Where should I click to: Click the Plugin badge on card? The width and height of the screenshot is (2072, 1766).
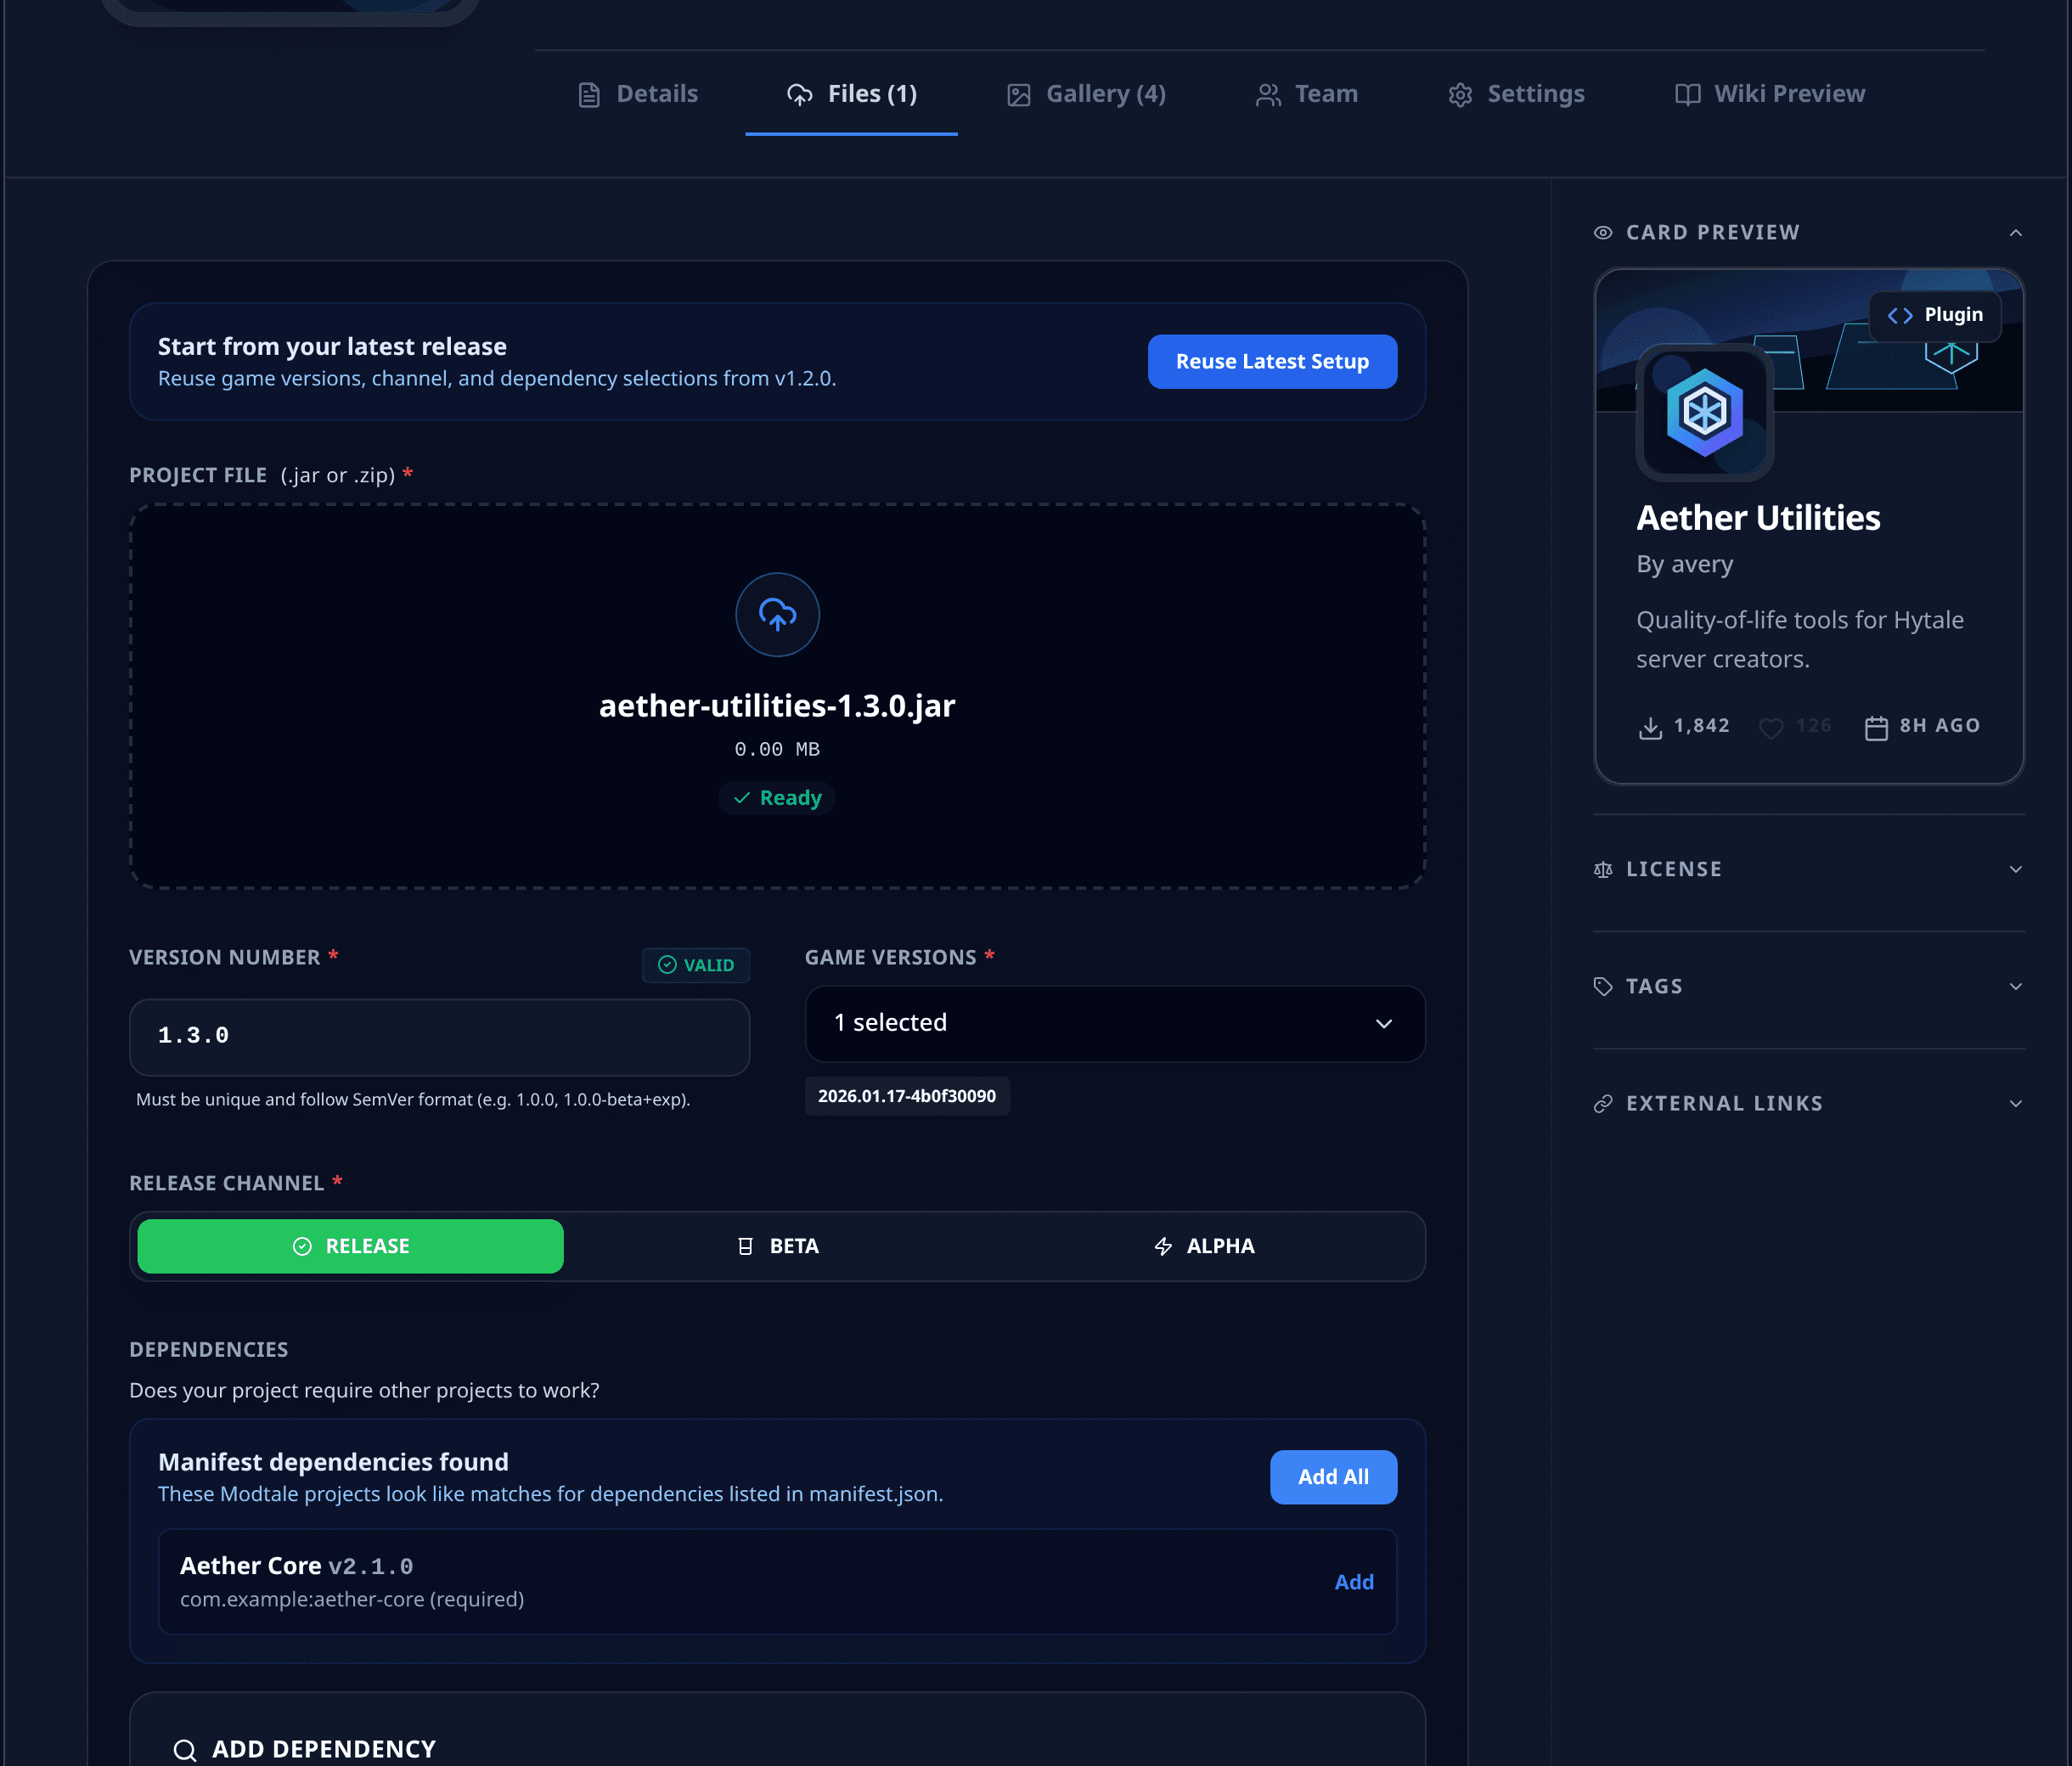coord(1935,316)
